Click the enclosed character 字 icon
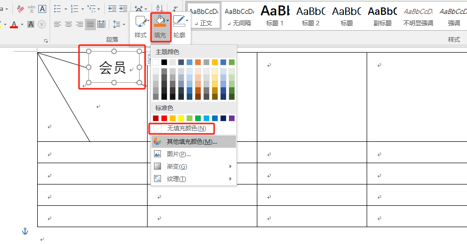This screenshot has width=467, height=244. coord(42,24)
